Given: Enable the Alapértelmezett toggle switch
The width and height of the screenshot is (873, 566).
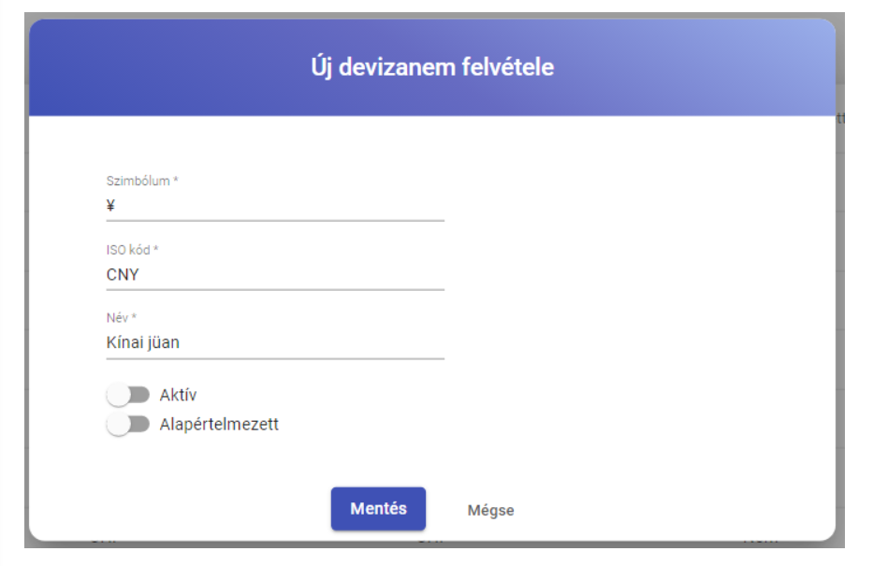Looking at the screenshot, I should pos(128,425).
